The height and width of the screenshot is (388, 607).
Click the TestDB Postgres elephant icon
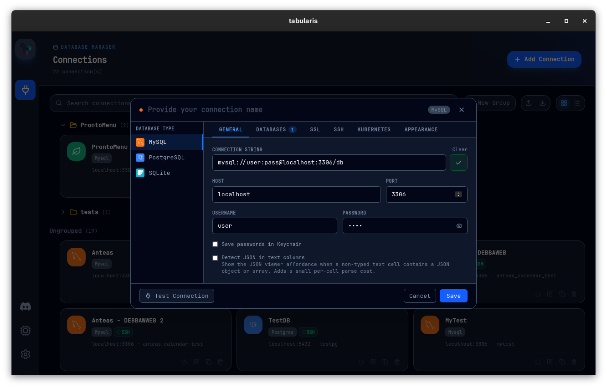tap(253, 325)
